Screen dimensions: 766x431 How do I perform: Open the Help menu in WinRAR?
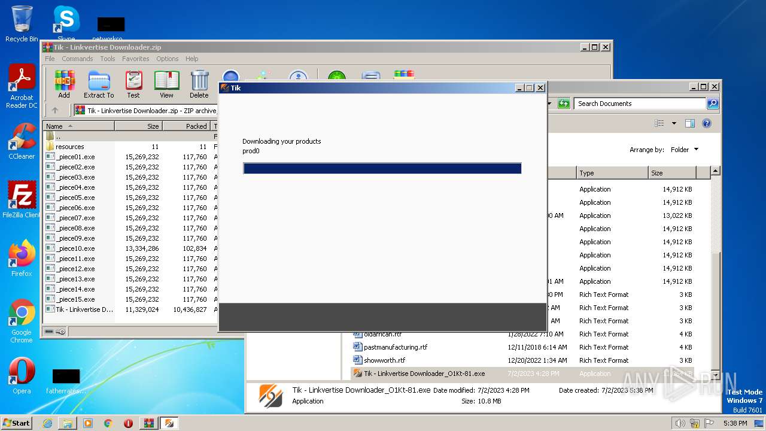point(191,59)
